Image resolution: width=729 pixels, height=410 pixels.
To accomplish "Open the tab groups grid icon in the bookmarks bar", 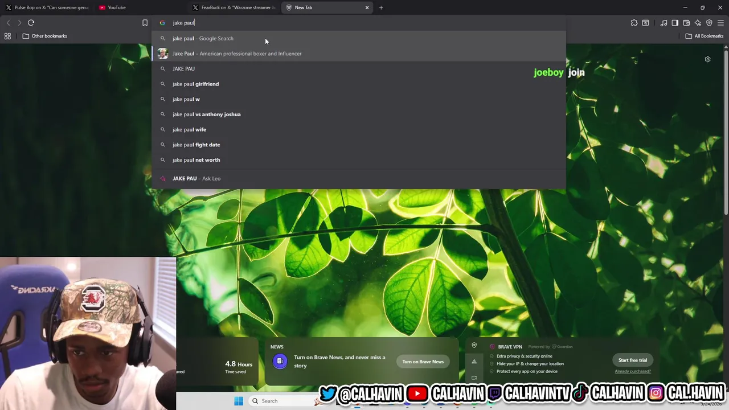I will 7,36.
